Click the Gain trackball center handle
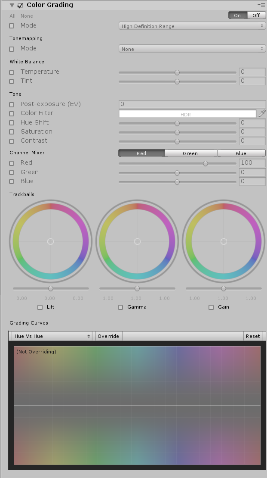This screenshot has width=267, height=478. click(224, 241)
